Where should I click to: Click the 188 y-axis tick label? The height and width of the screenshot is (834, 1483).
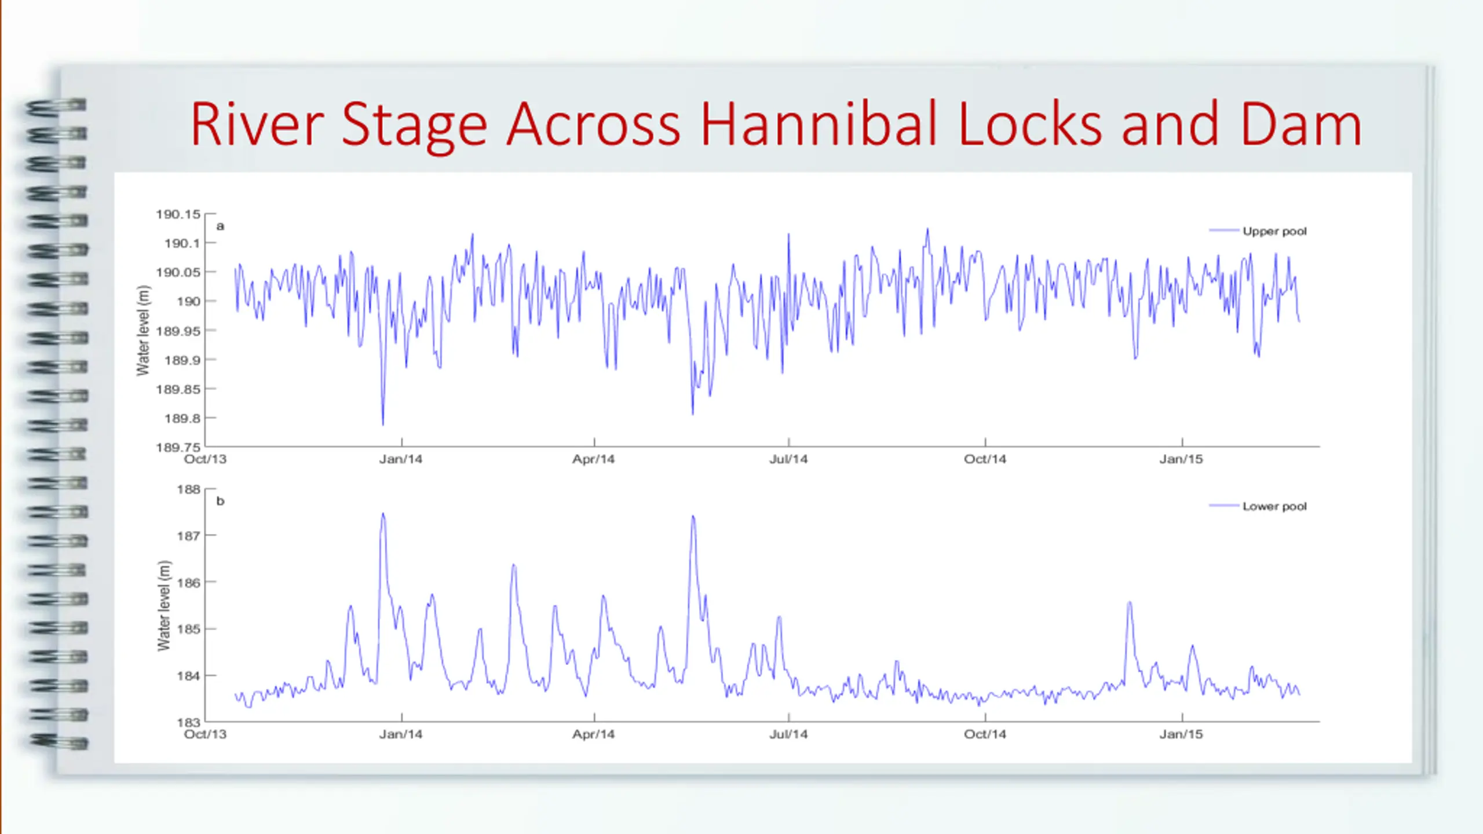click(188, 489)
